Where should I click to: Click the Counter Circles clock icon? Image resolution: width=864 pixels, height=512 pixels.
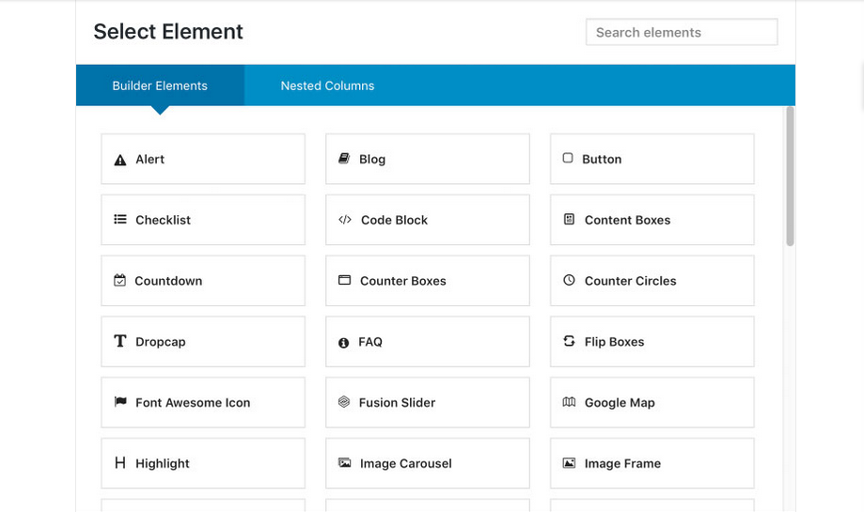pos(569,280)
